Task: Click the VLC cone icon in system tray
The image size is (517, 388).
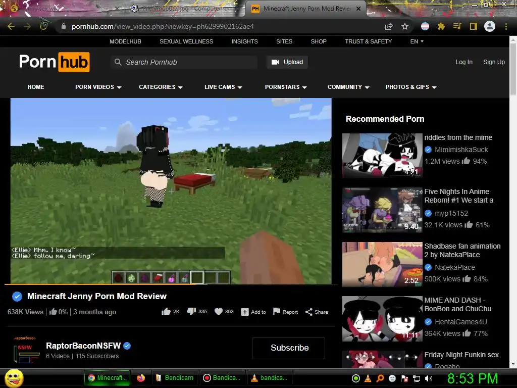Action: point(368,378)
